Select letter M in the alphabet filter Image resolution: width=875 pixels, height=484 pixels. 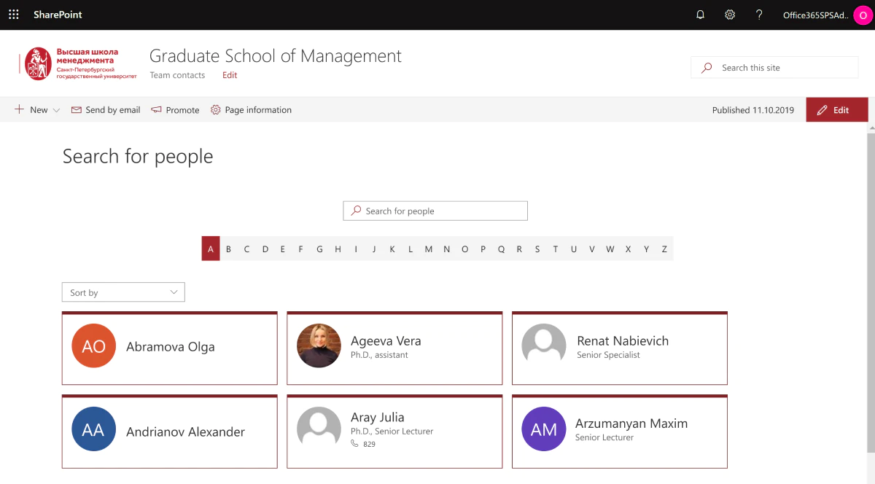point(429,249)
